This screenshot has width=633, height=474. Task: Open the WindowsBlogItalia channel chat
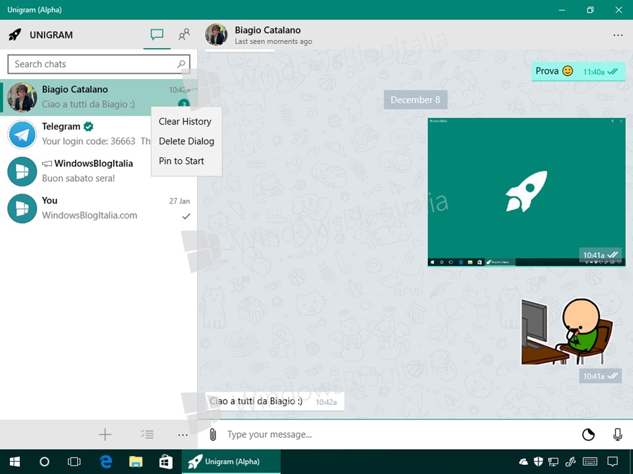point(76,171)
